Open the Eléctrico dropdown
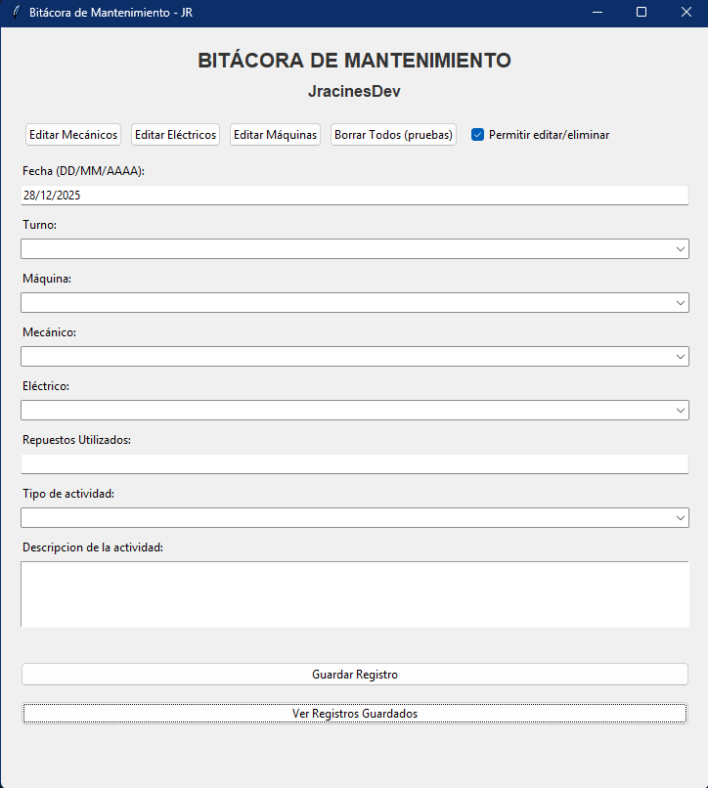Screen dimensions: 708x788 point(354,410)
